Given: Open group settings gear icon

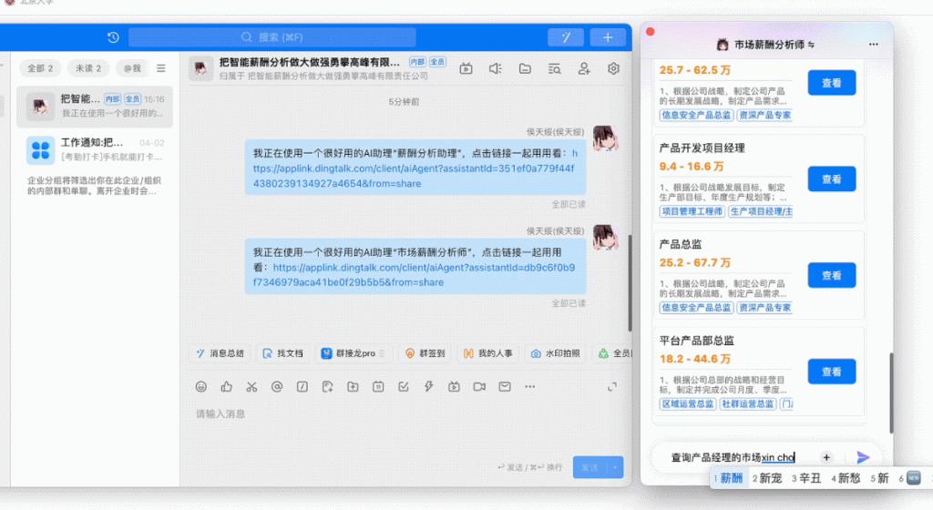Looking at the screenshot, I should (613, 69).
